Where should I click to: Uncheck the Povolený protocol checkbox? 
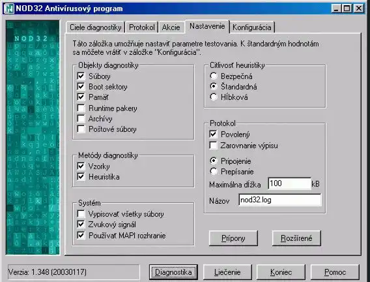point(213,134)
